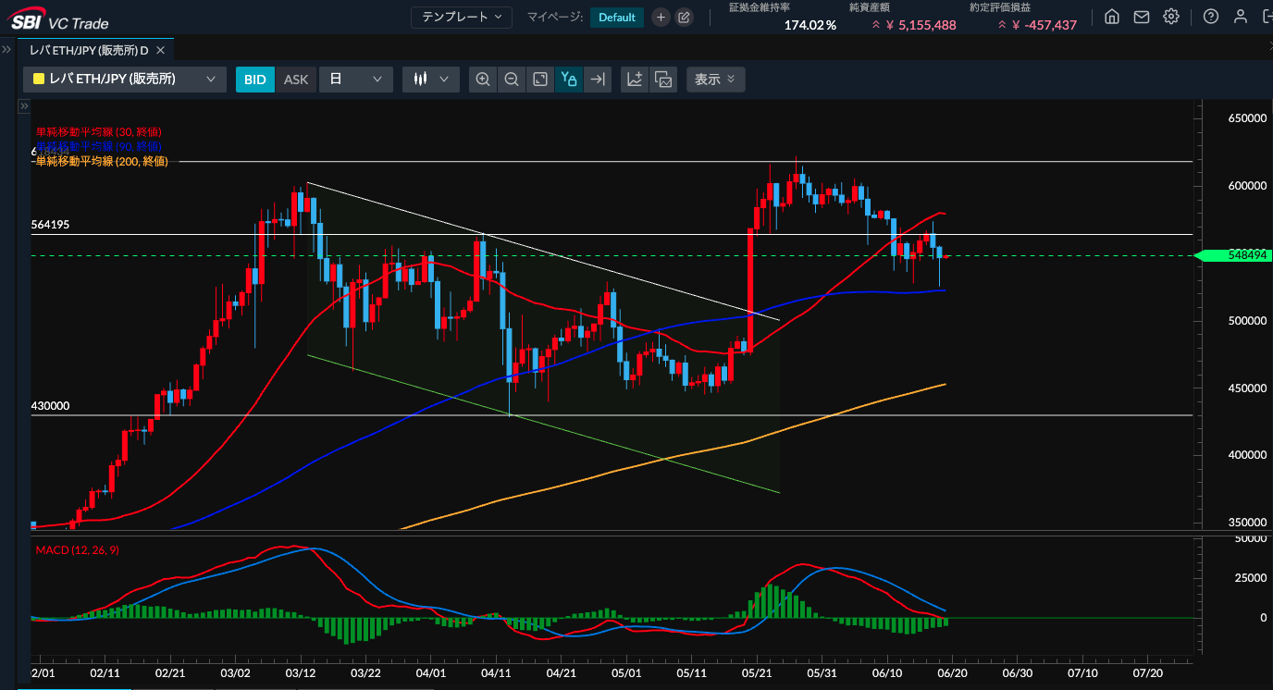The width and height of the screenshot is (1273, 690).
Task: Click the 証拠金維持率 label
Action: 760,7
